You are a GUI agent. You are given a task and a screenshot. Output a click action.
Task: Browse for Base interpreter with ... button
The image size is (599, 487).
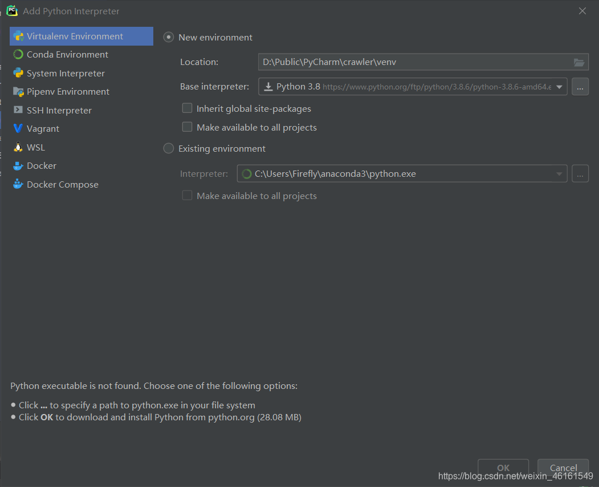point(580,87)
